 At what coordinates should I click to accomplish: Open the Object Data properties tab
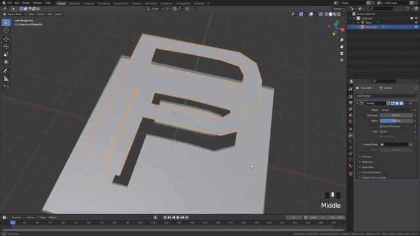(x=350, y=160)
